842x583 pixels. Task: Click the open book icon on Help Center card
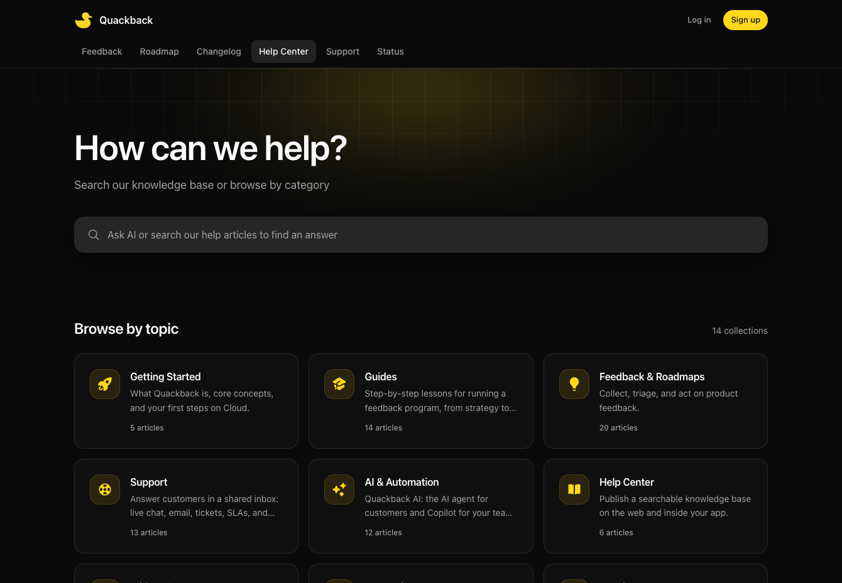(x=574, y=489)
